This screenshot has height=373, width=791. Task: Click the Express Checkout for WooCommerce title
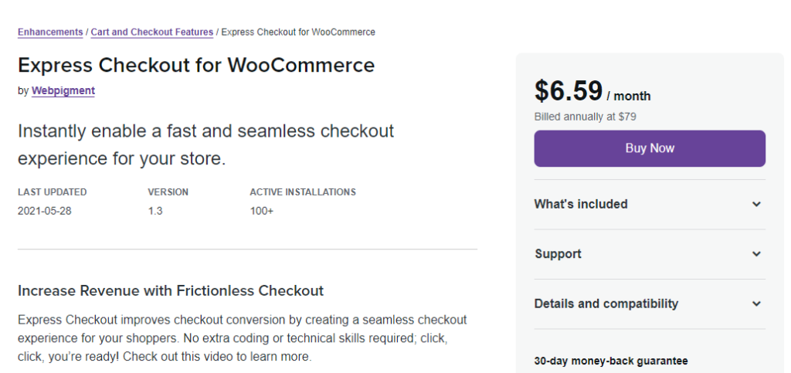[196, 65]
